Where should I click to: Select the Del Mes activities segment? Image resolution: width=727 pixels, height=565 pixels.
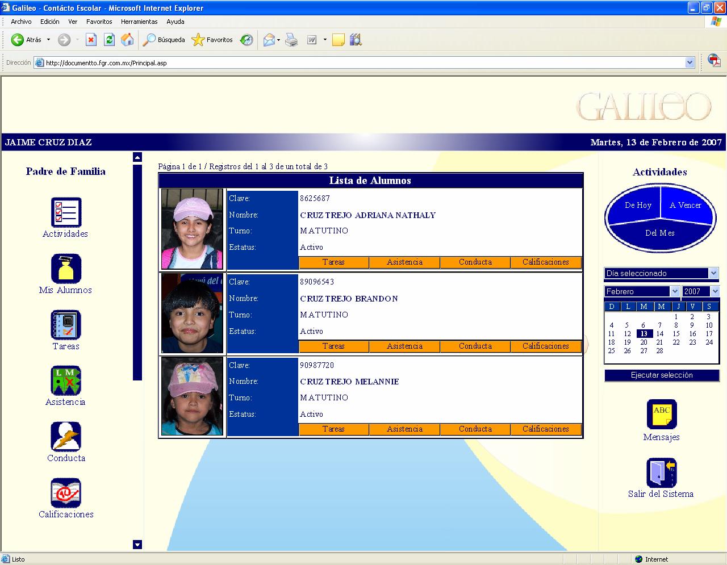tap(660, 233)
